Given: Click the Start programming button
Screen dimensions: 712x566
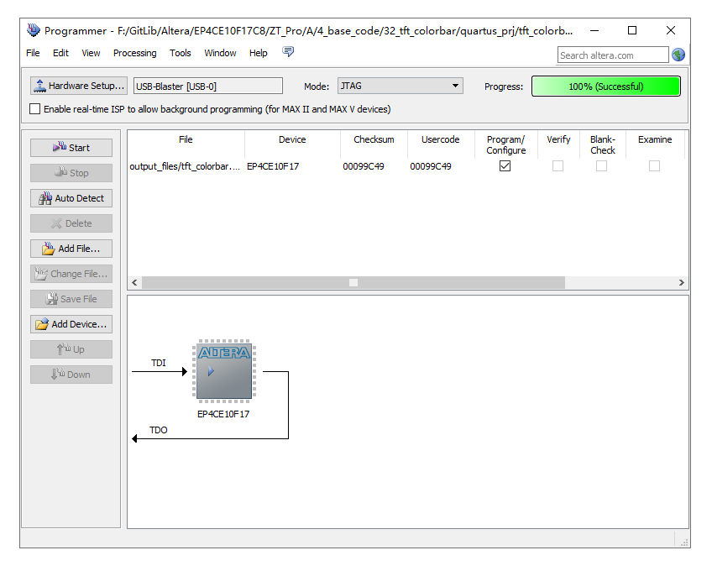Looking at the screenshot, I should [71, 148].
